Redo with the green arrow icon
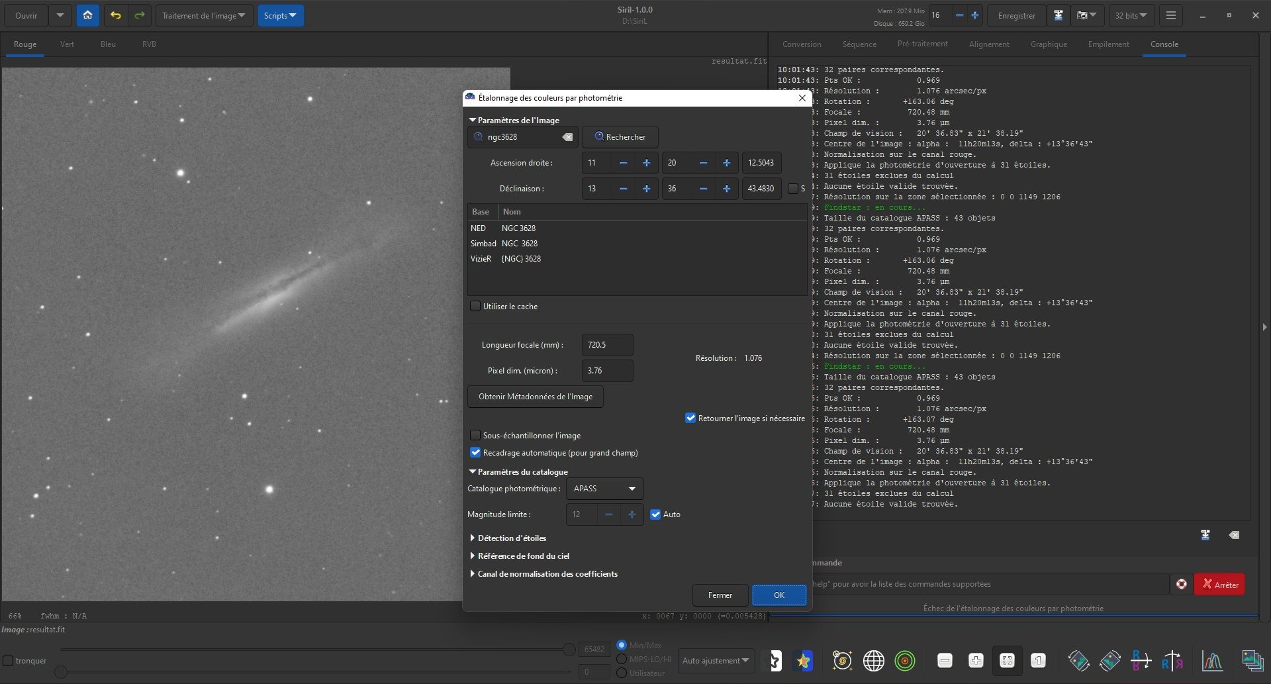Viewport: 1271px width, 684px height. (x=140, y=15)
